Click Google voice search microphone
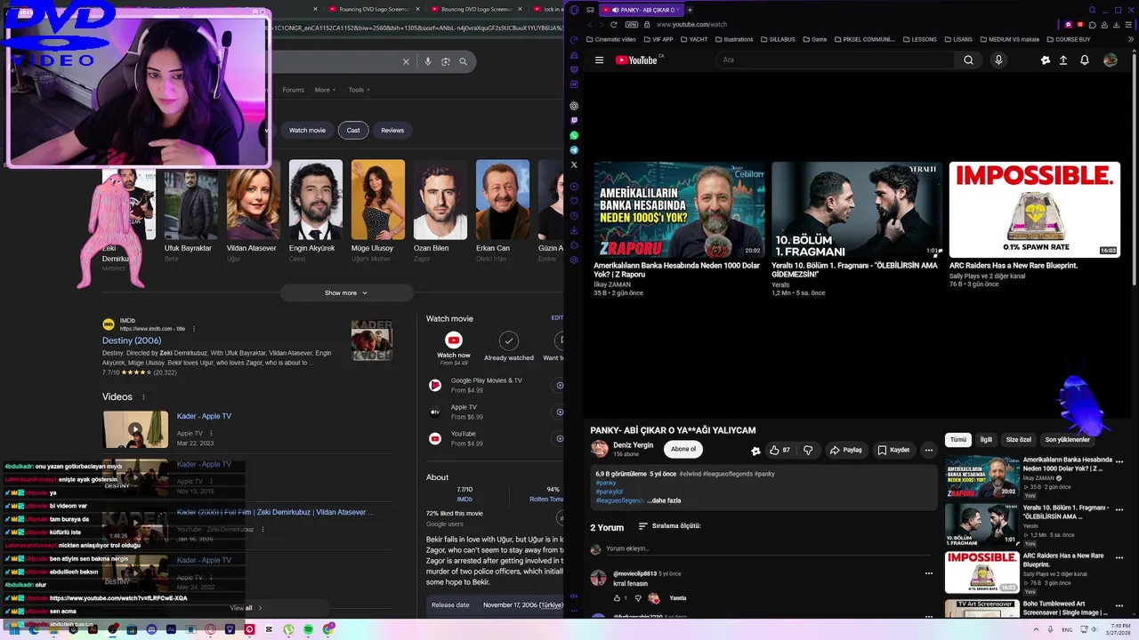 click(x=428, y=61)
